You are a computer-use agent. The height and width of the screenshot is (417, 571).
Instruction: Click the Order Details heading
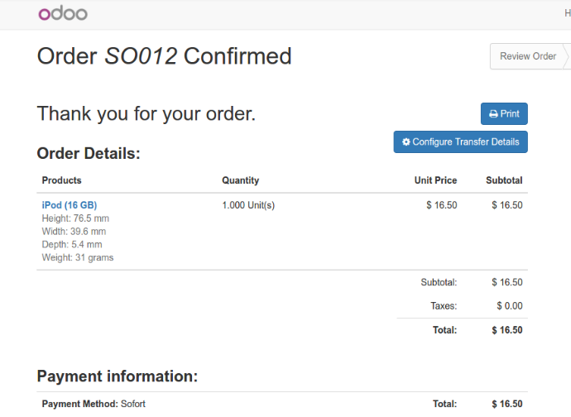click(x=89, y=153)
